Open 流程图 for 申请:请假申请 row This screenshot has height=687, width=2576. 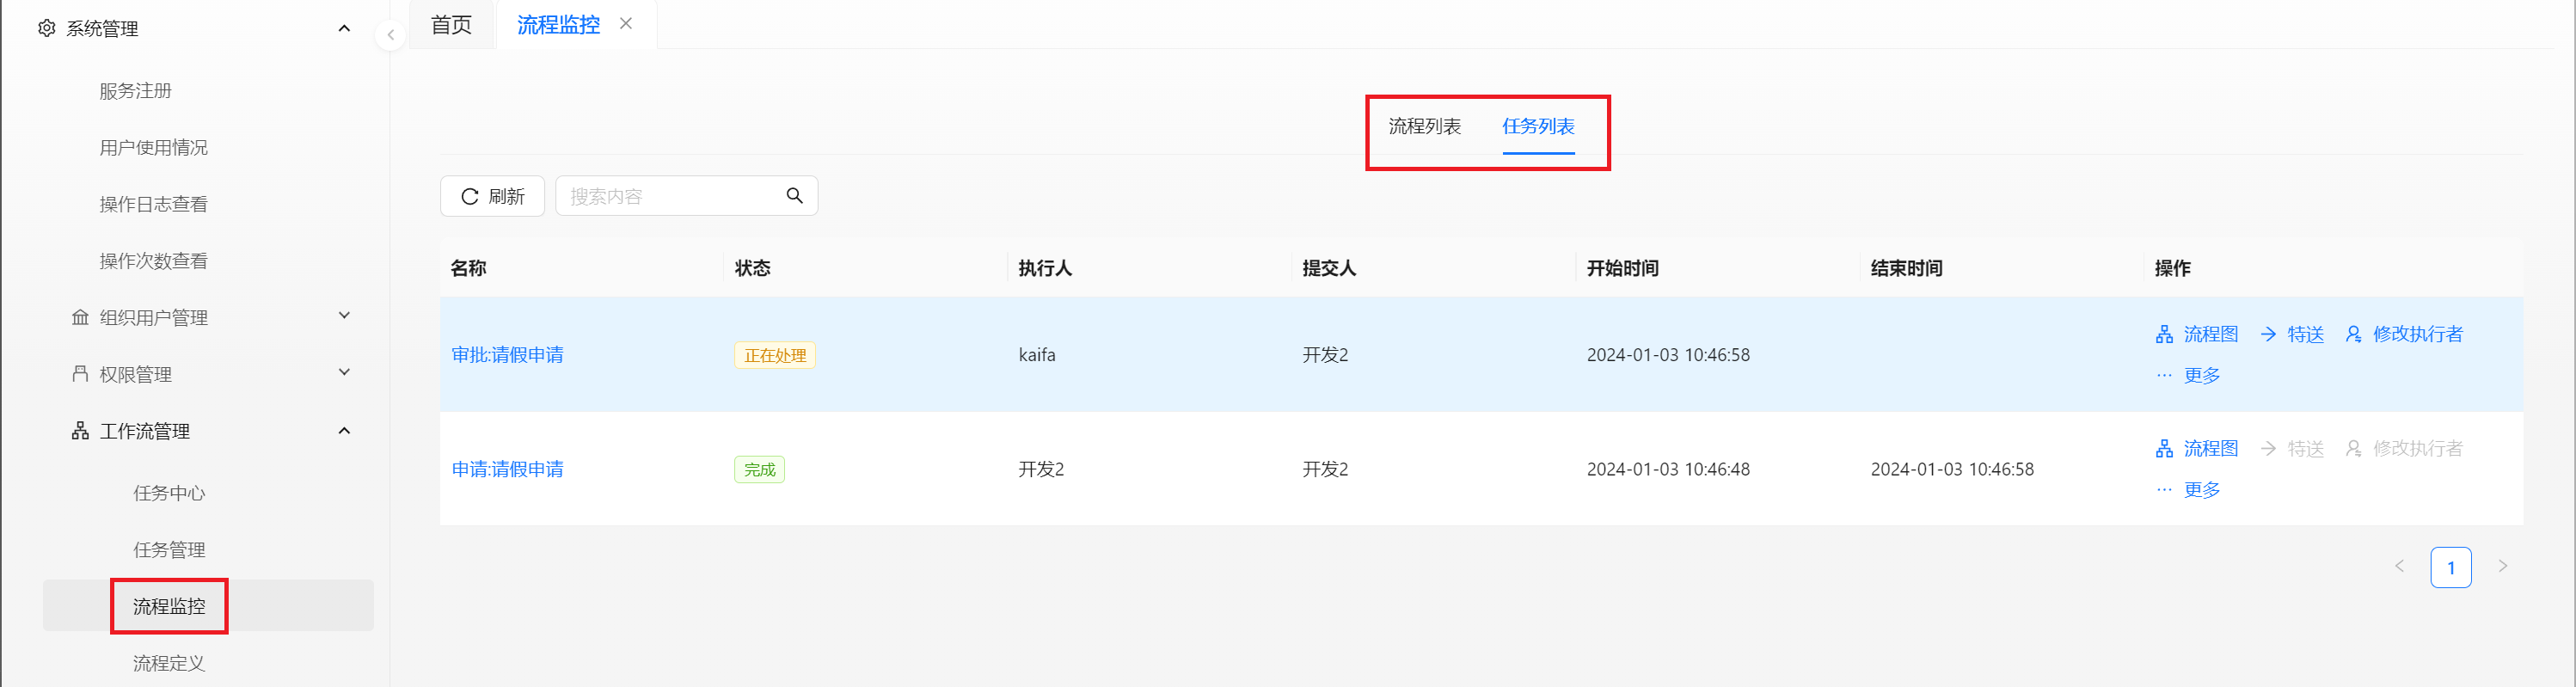point(2197,448)
